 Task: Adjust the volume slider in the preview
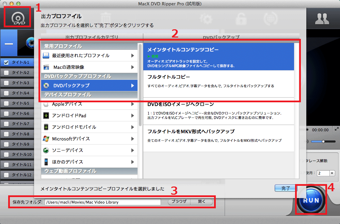(324, 141)
